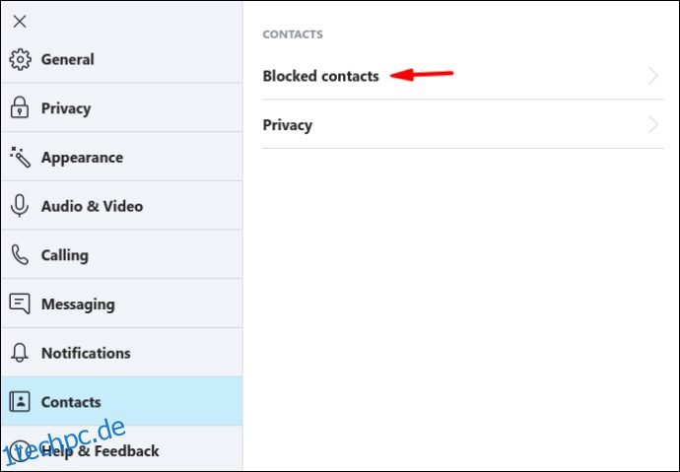Image resolution: width=680 pixels, height=472 pixels.
Task: Open the Notifications settings label
Action: (x=86, y=353)
